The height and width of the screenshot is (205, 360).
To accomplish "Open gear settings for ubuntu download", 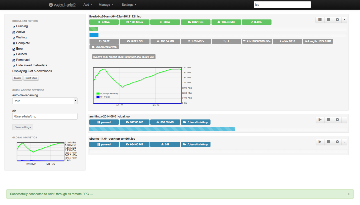I will 337,142.
